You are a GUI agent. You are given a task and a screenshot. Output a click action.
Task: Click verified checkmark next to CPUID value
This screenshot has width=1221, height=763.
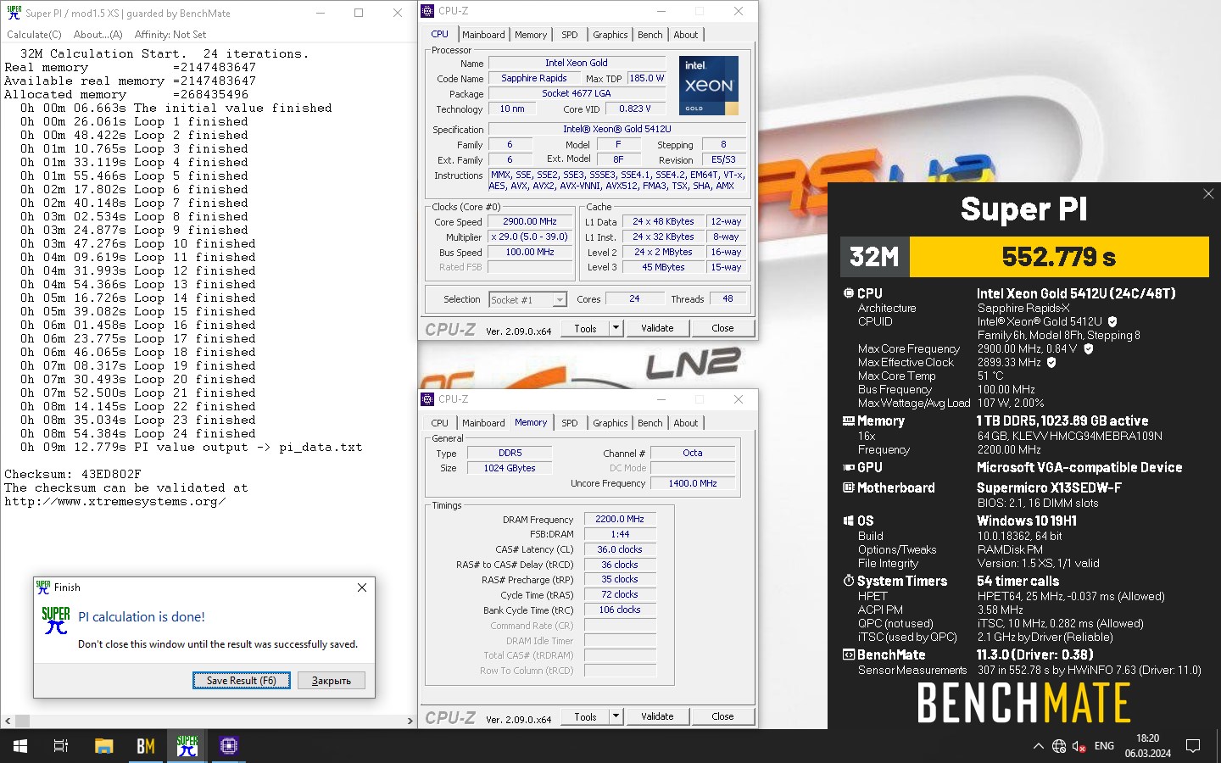click(x=1112, y=321)
